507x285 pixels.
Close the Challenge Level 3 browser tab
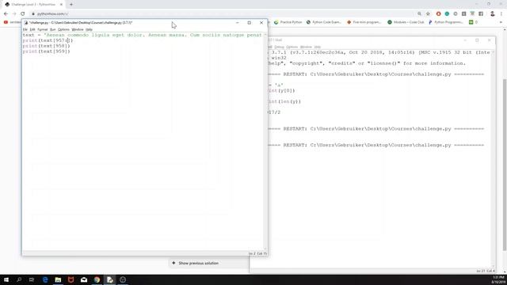pos(61,5)
